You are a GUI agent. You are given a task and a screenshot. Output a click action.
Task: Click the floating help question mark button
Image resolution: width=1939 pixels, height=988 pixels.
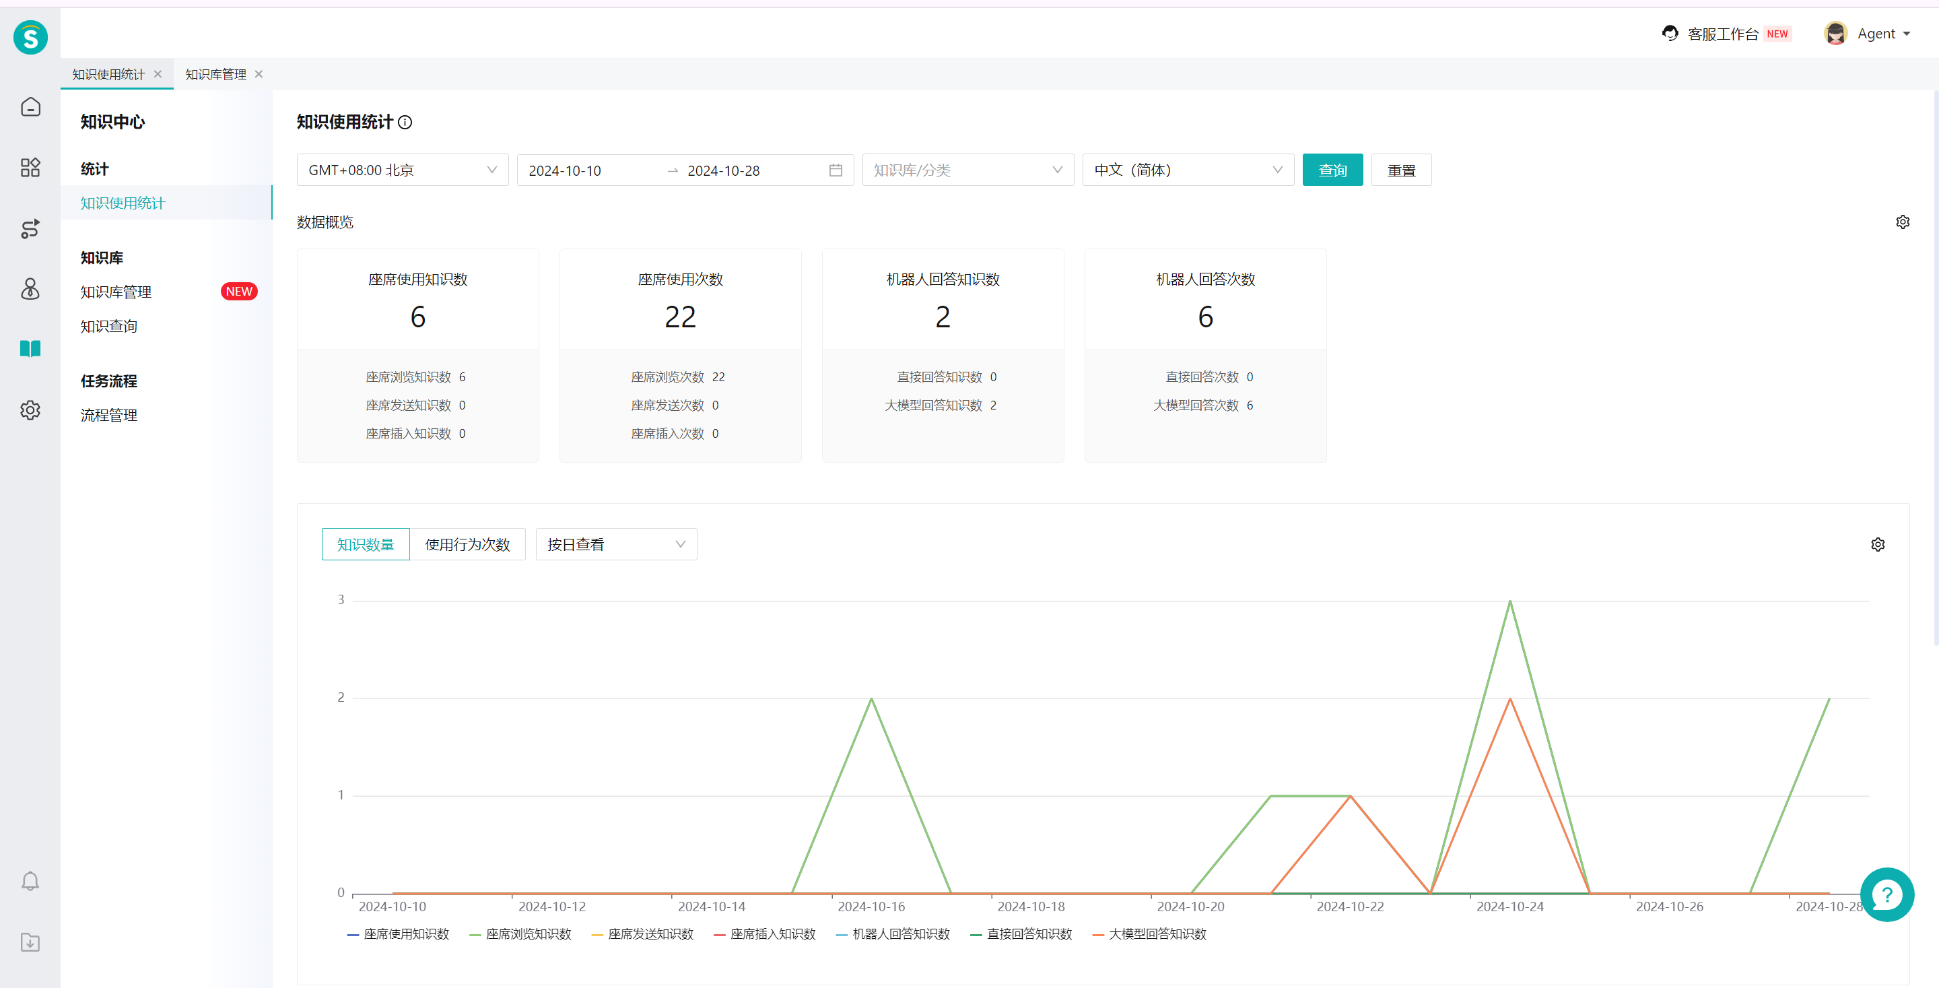pos(1887,894)
